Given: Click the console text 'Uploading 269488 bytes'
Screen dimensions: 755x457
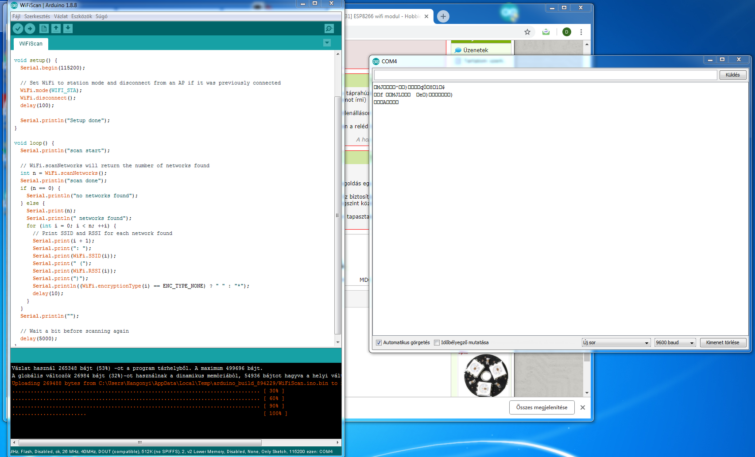Looking at the screenshot, I should 46,383.
